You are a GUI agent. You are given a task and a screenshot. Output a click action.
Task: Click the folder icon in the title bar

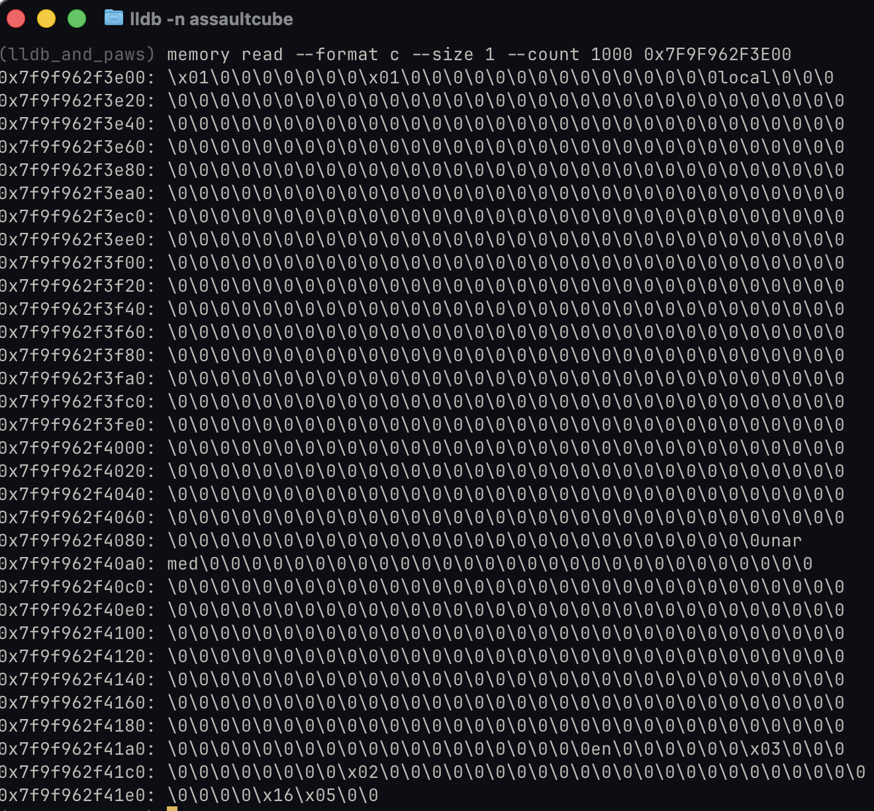click(x=114, y=18)
